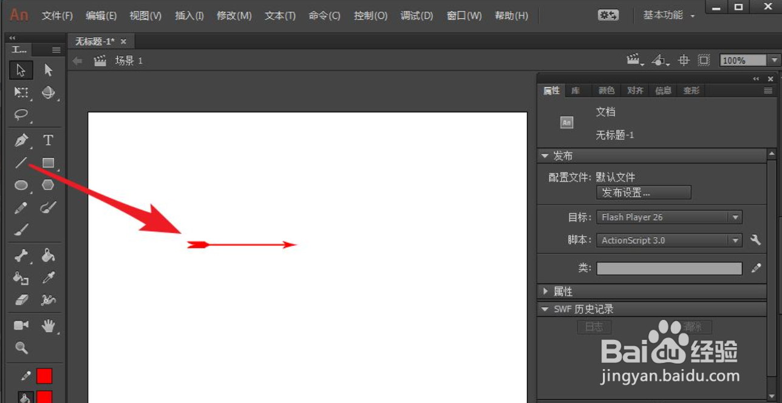Select the Selection tool
The height and width of the screenshot is (403, 782).
pyautogui.click(x=21, y=70)
